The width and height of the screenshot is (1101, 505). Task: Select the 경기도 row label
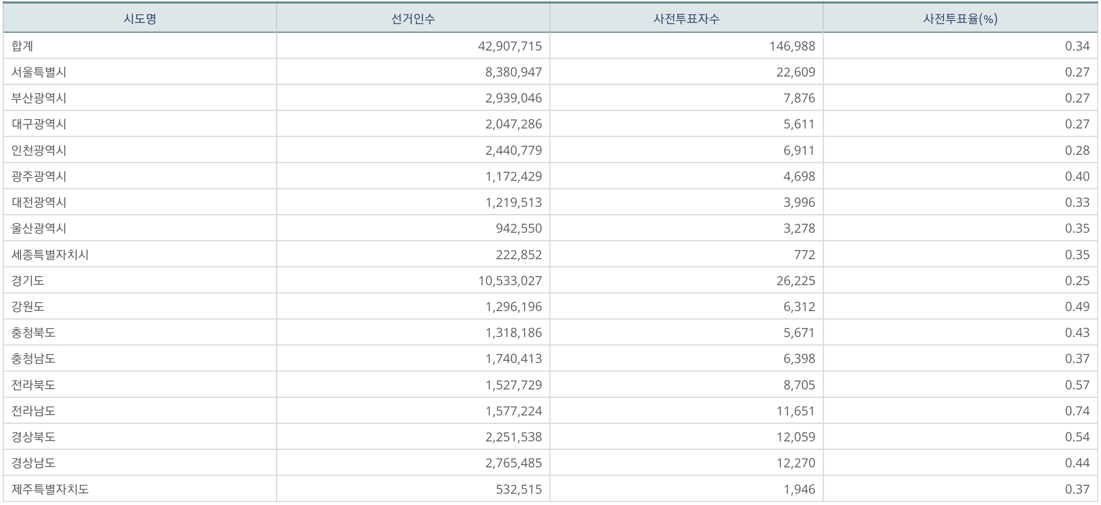[x=28, y=281]
